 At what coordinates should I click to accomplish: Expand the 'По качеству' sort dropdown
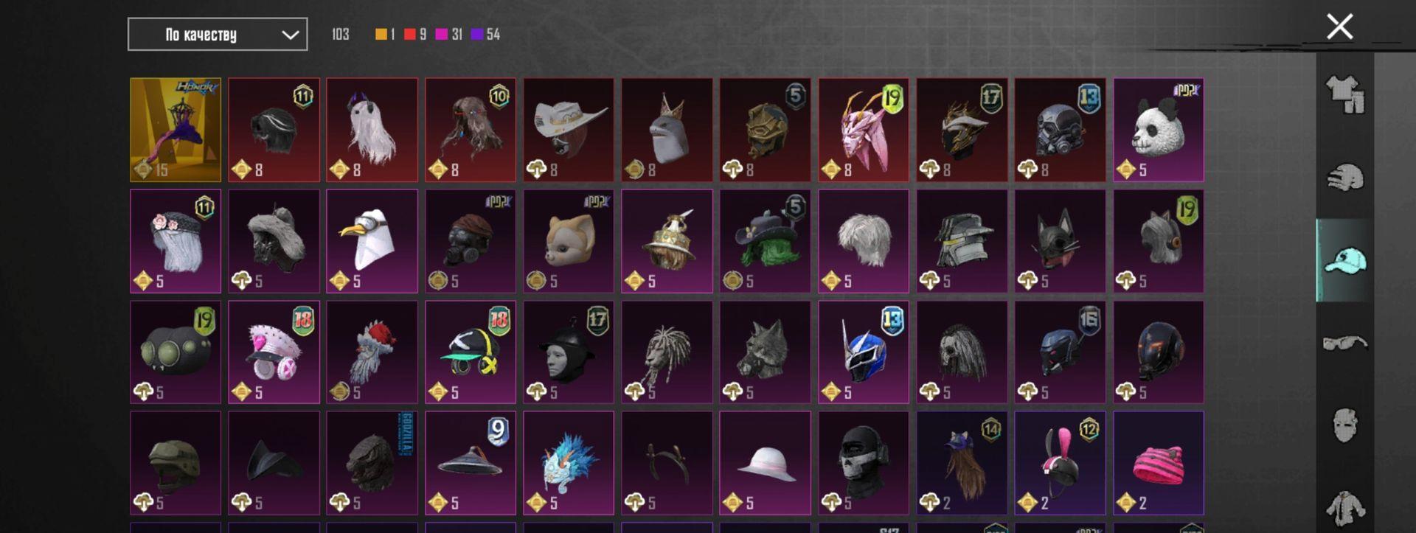pos(218,34)
